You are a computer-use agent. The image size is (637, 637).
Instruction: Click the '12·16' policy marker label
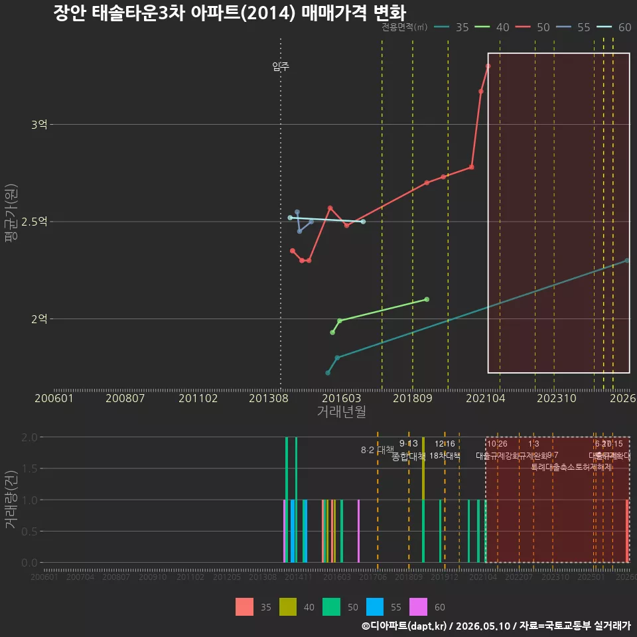click(x=445, y=444)
